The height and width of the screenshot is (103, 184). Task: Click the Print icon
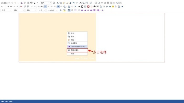pyautogui.click(x=31, y=3)
